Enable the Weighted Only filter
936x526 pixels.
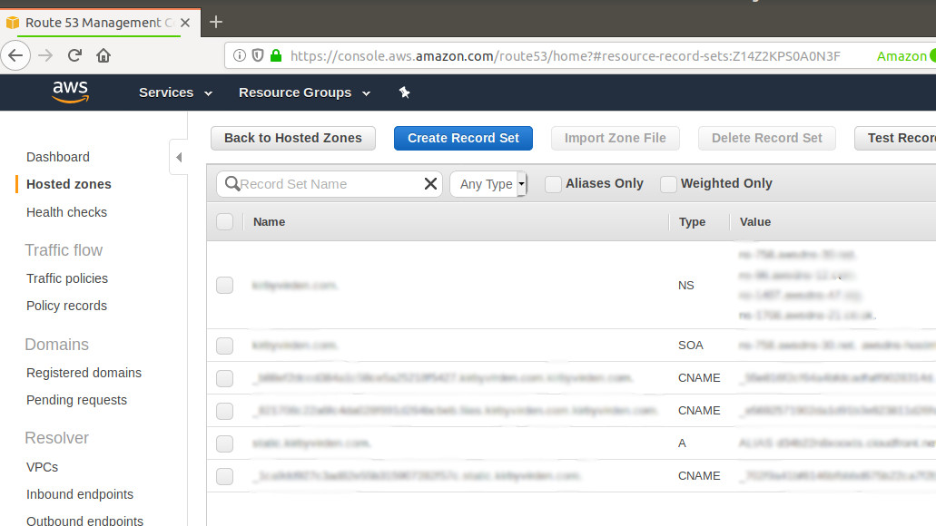point(668,183)
